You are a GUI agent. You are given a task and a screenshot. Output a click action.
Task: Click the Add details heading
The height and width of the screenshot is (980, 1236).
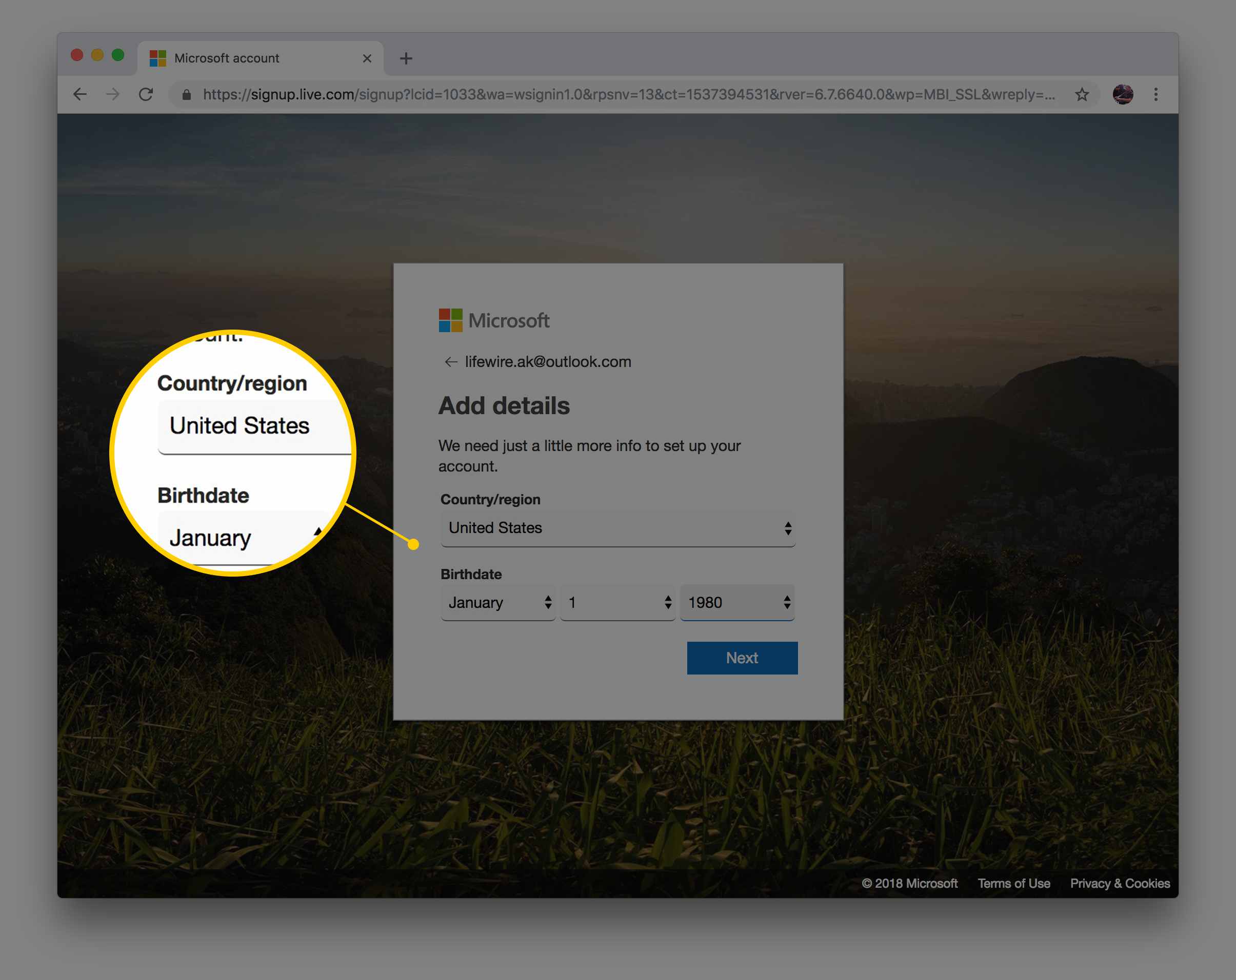[504, 406]
